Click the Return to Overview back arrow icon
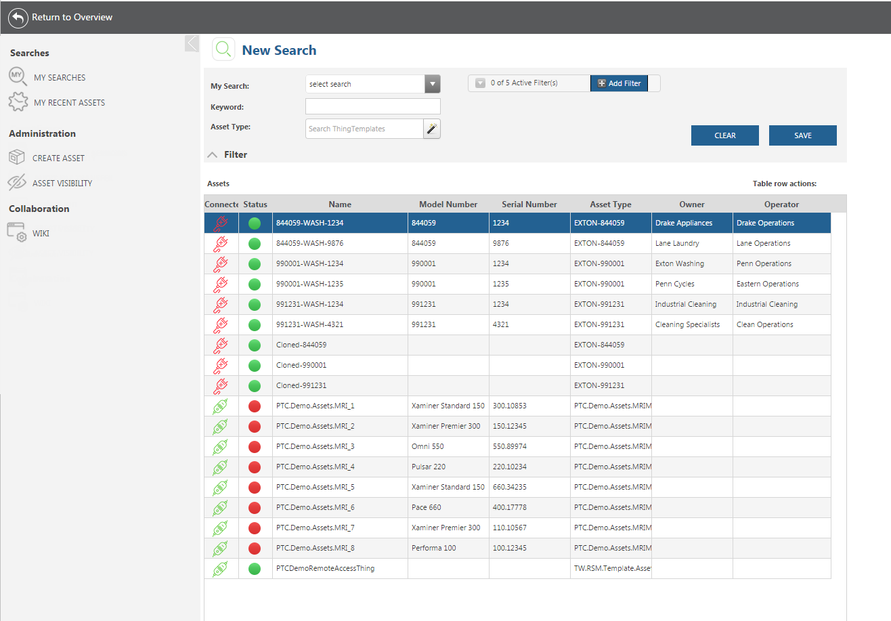Screen dimensions: 891x621 pos(18,17)
